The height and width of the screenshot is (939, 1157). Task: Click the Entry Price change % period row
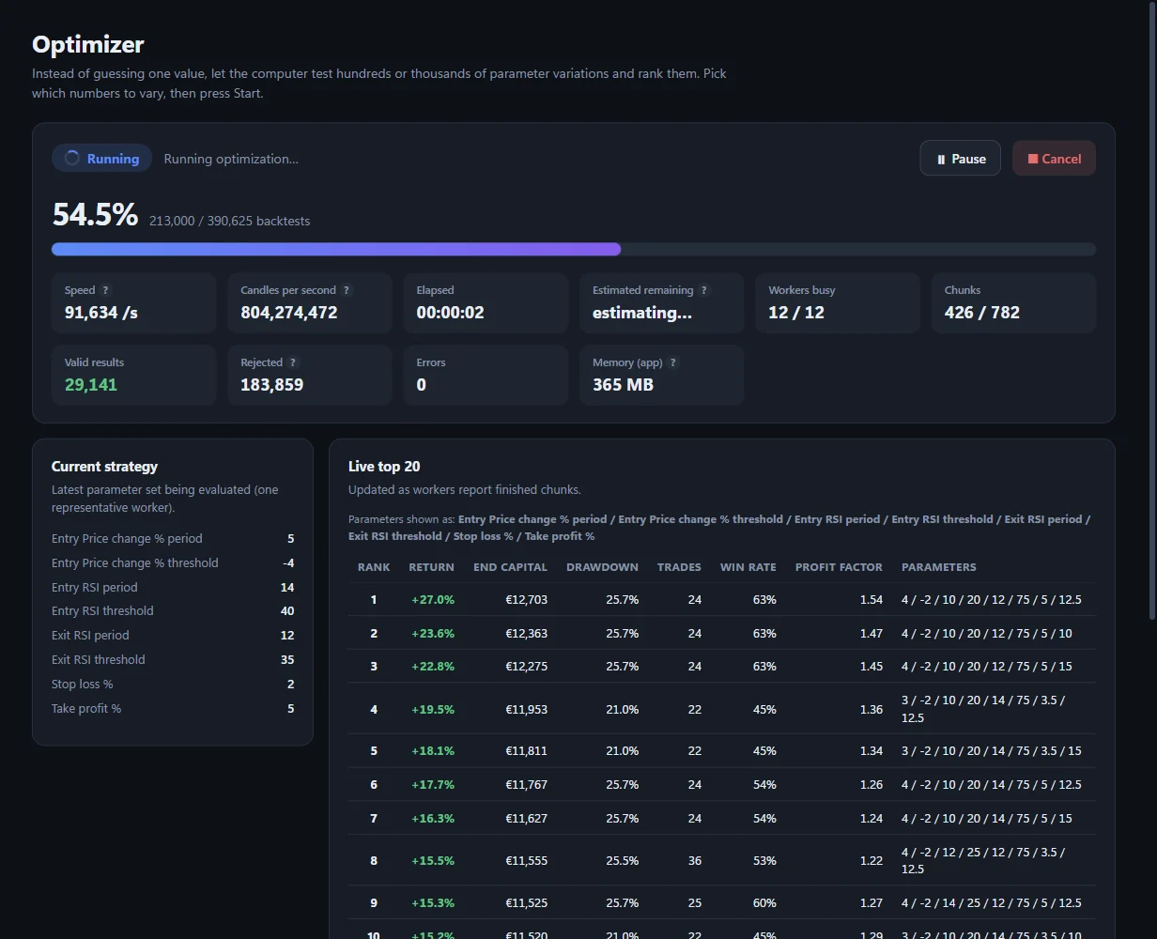point(173,538)
